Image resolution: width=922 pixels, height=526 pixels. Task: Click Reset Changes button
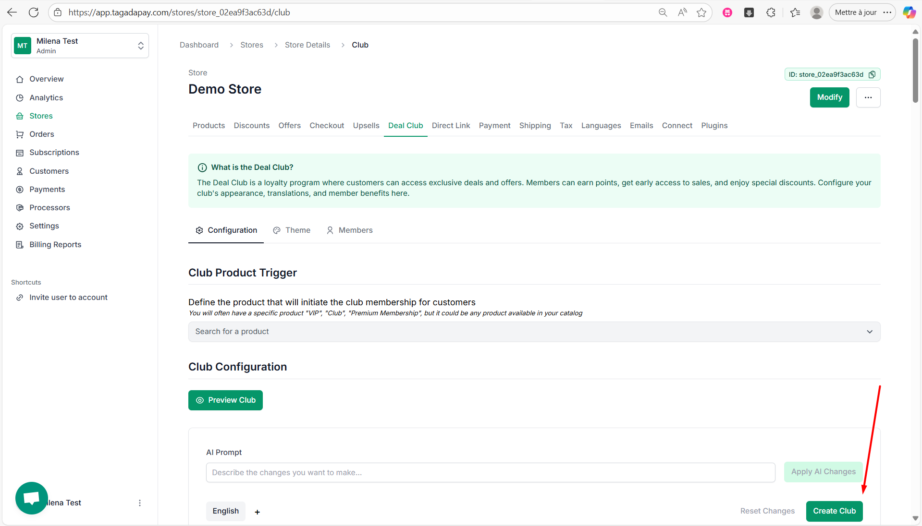(x=767, y=511)
